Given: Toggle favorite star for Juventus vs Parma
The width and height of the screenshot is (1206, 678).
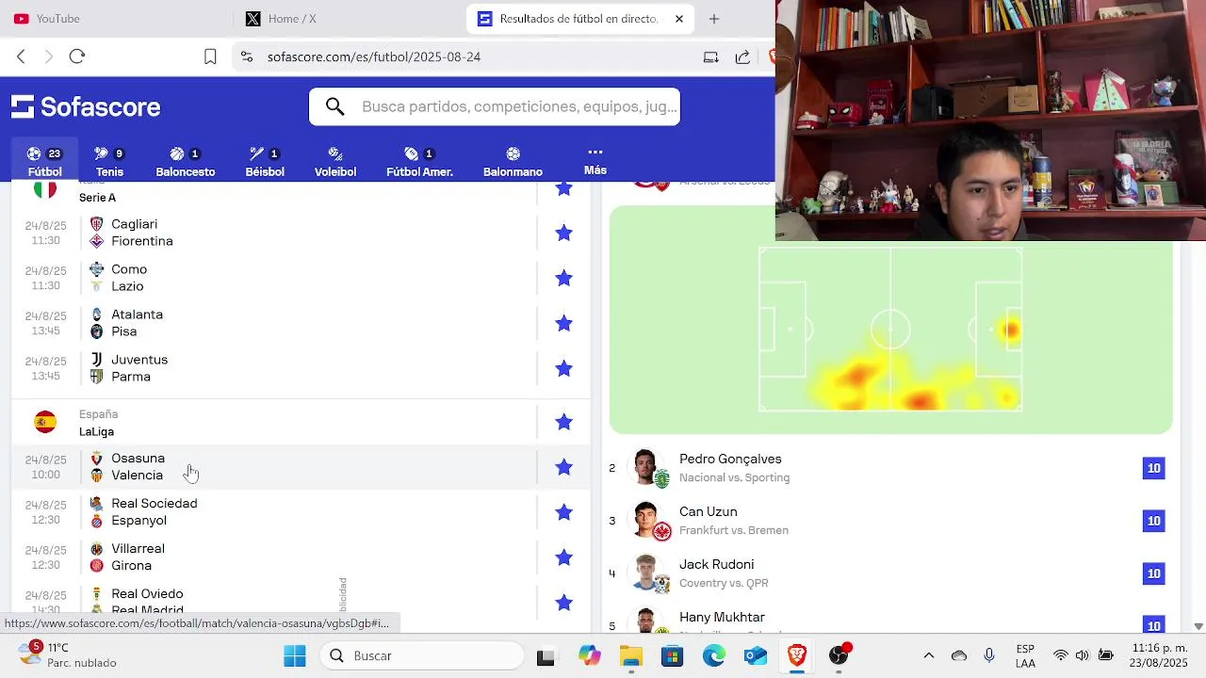Looking at the screenshot, I should (563, 368).
